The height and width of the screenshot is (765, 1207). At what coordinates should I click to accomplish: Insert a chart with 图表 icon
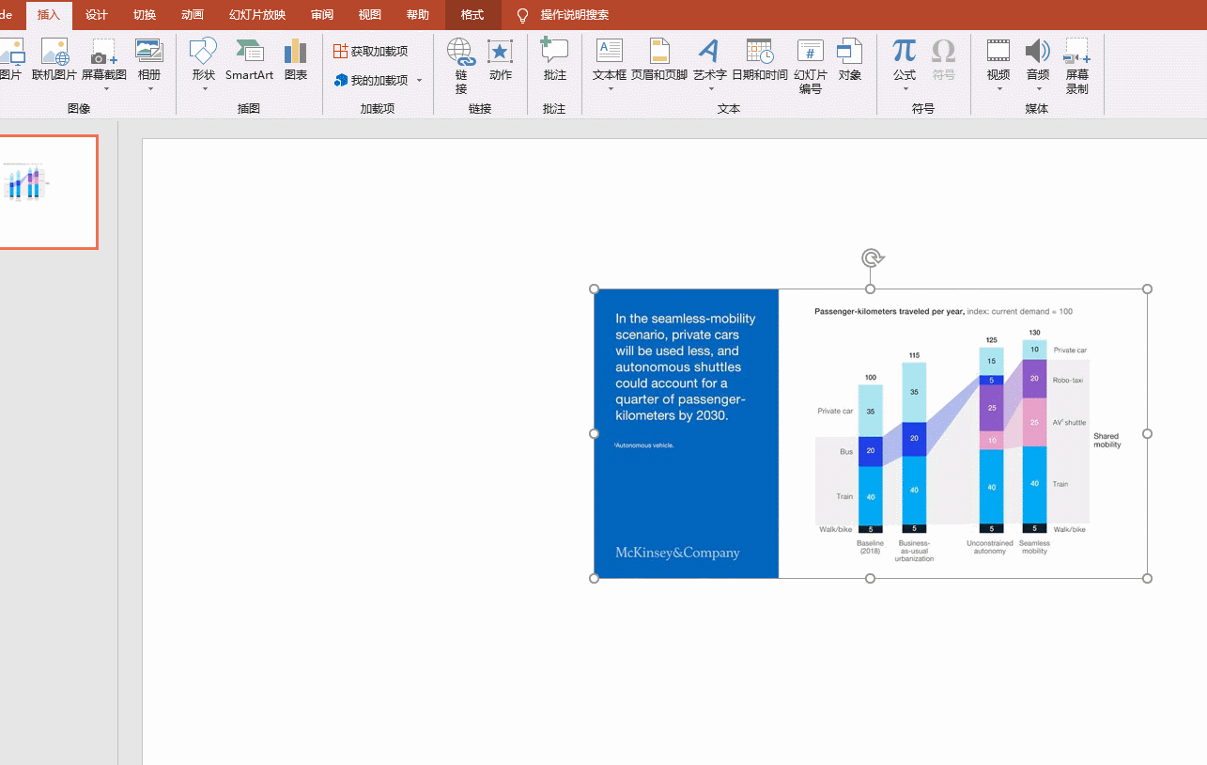[x=296, y=60]
